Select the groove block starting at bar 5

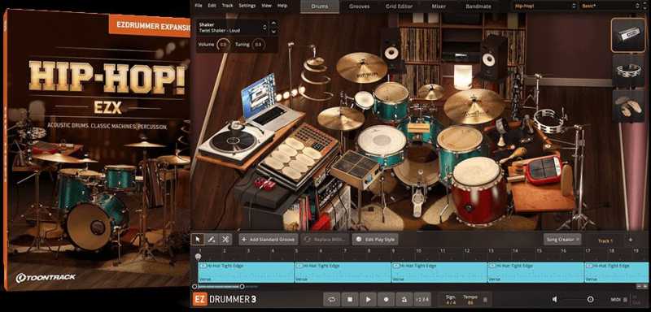(x=343, y=272)
